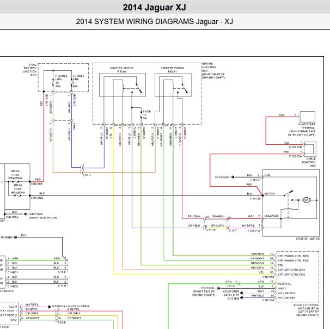This screenshot has width=330, height=329.
Task: Select the "ENGINE CONTROL MODULE (ECM)" caption
Action: pos(307,307)
